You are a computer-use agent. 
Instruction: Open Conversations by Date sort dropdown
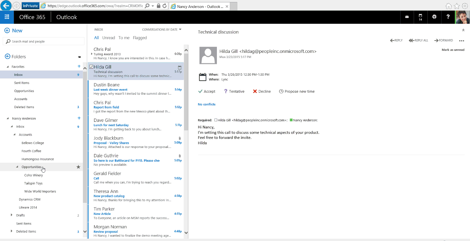pyautogui.click(x=162, y=29)
